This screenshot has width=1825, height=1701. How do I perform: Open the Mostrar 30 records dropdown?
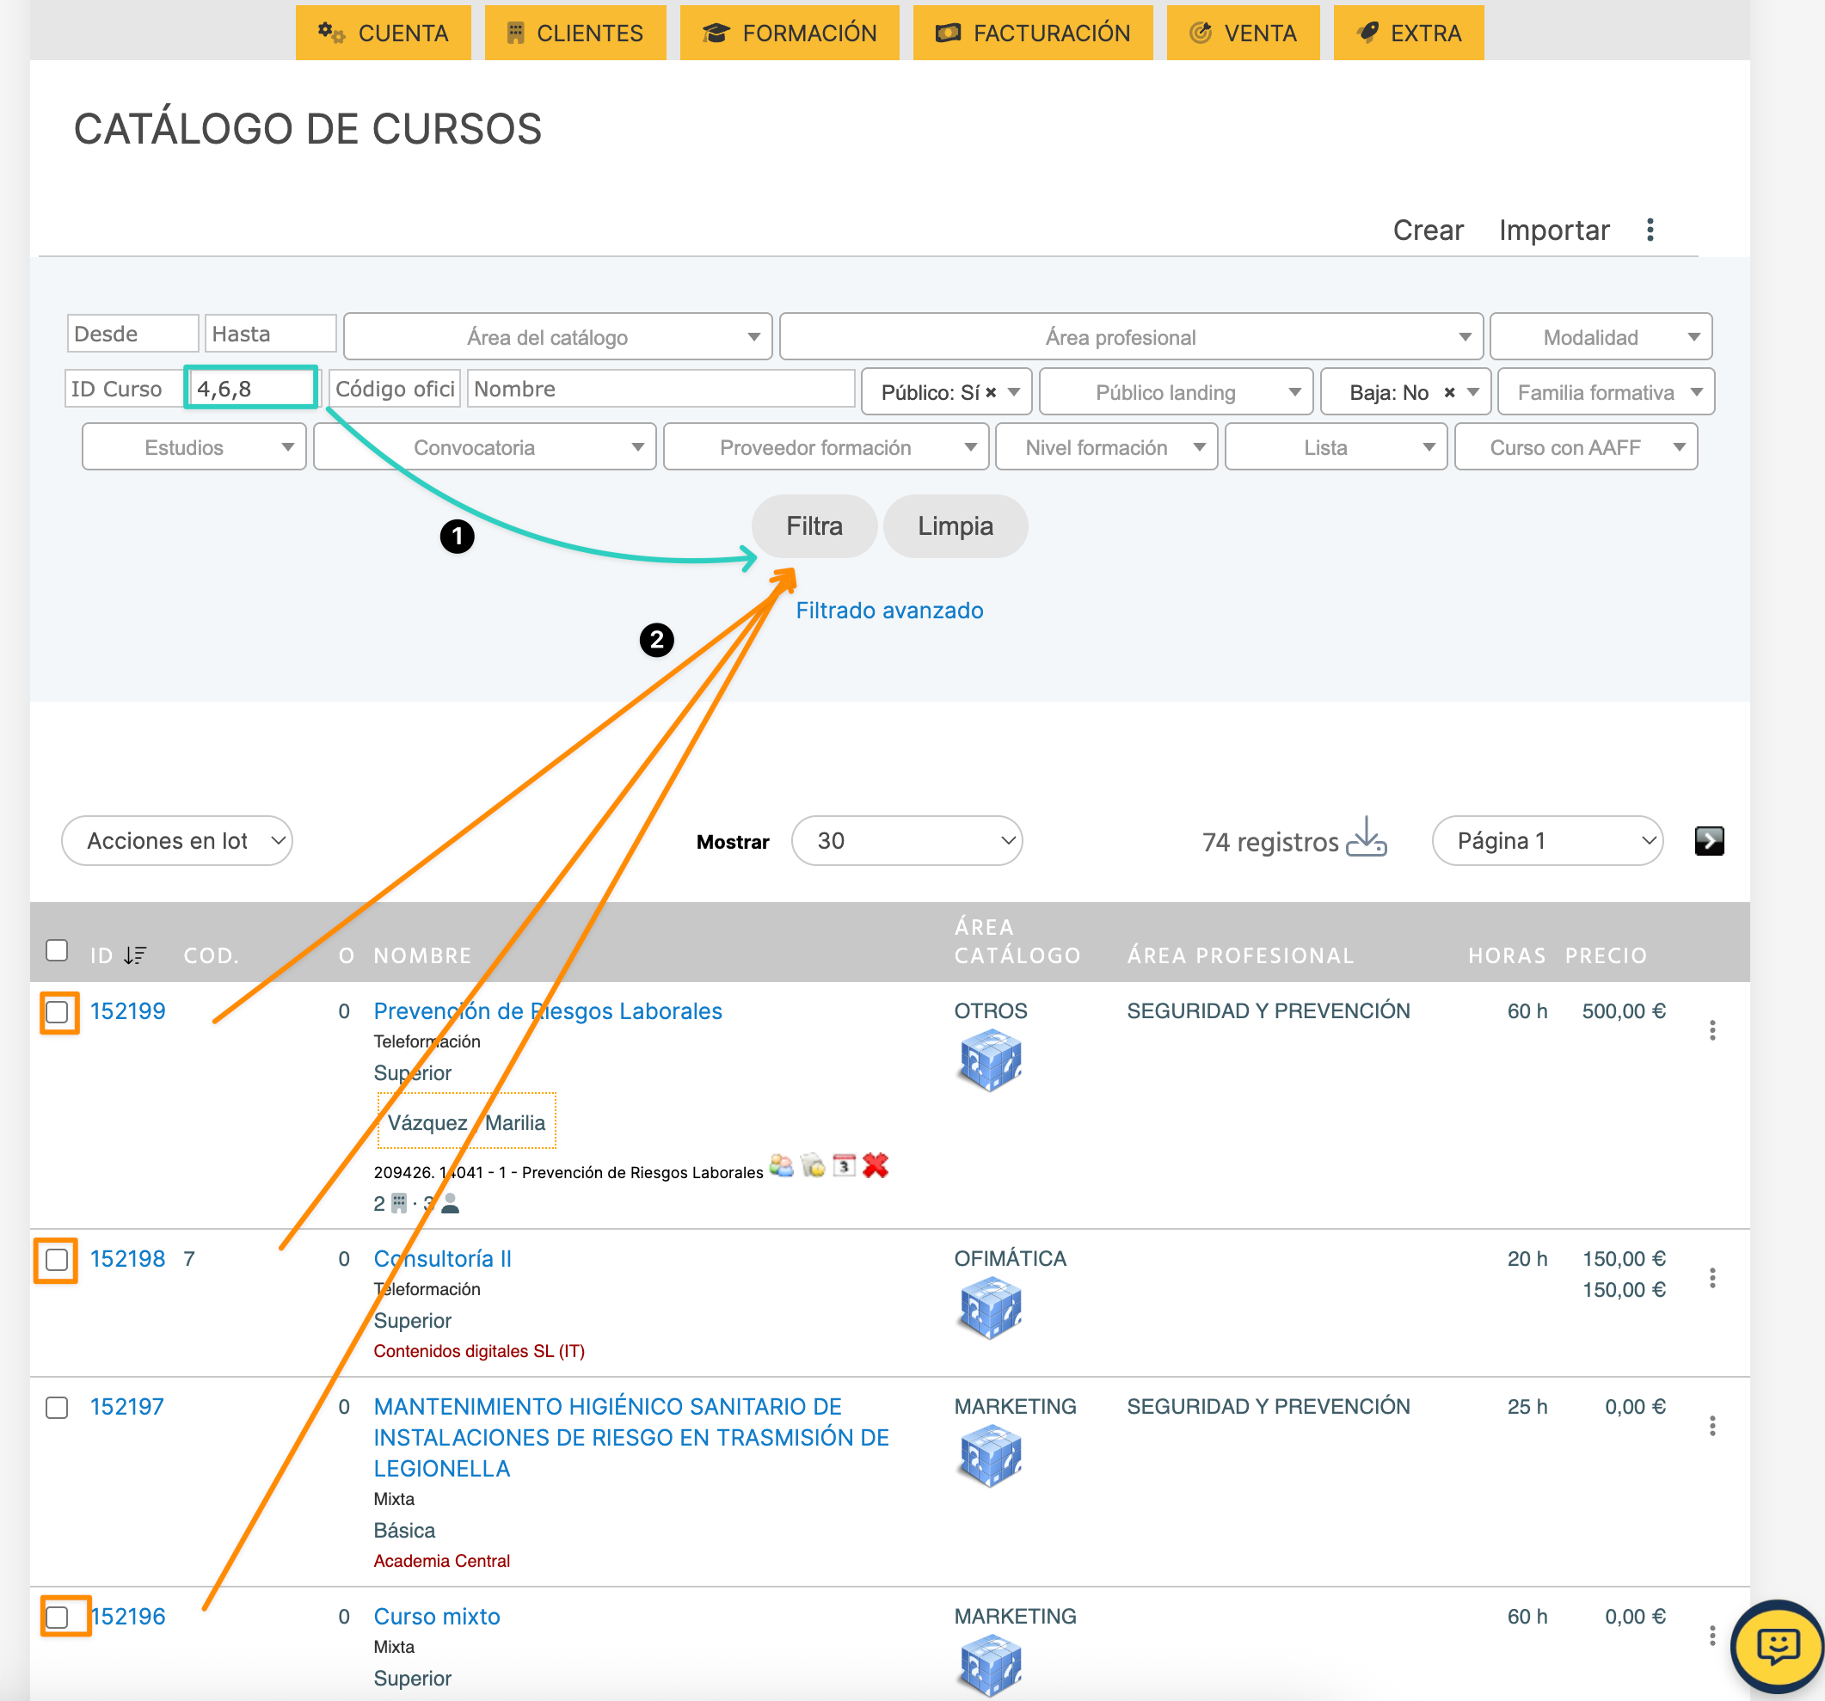tap(906, 841)
